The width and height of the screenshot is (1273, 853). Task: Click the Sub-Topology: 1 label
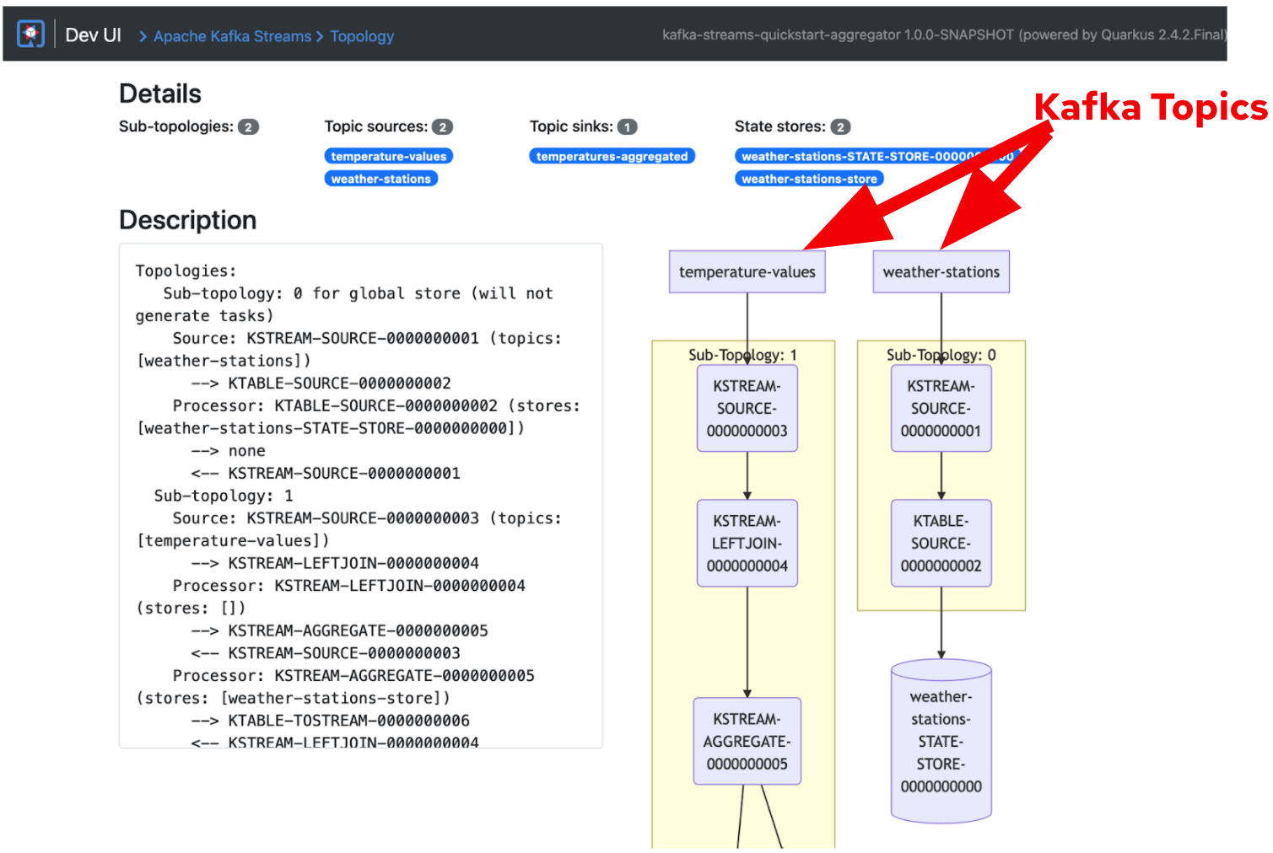click(x=742, y=355)
